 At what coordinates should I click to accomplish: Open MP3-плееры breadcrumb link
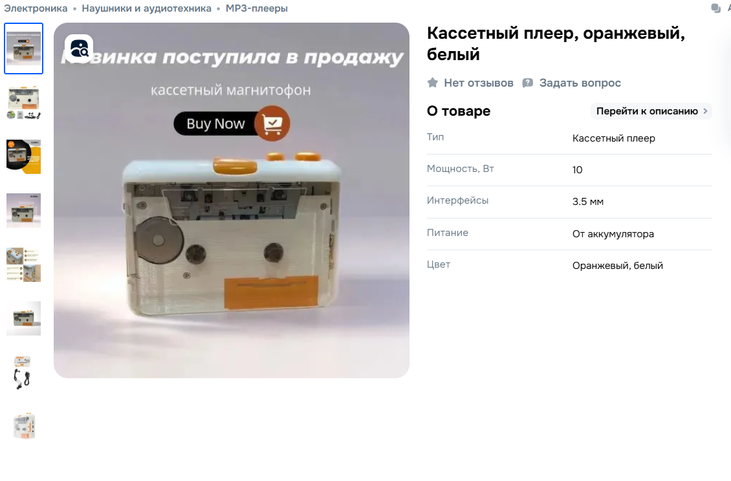pos(256,8)
